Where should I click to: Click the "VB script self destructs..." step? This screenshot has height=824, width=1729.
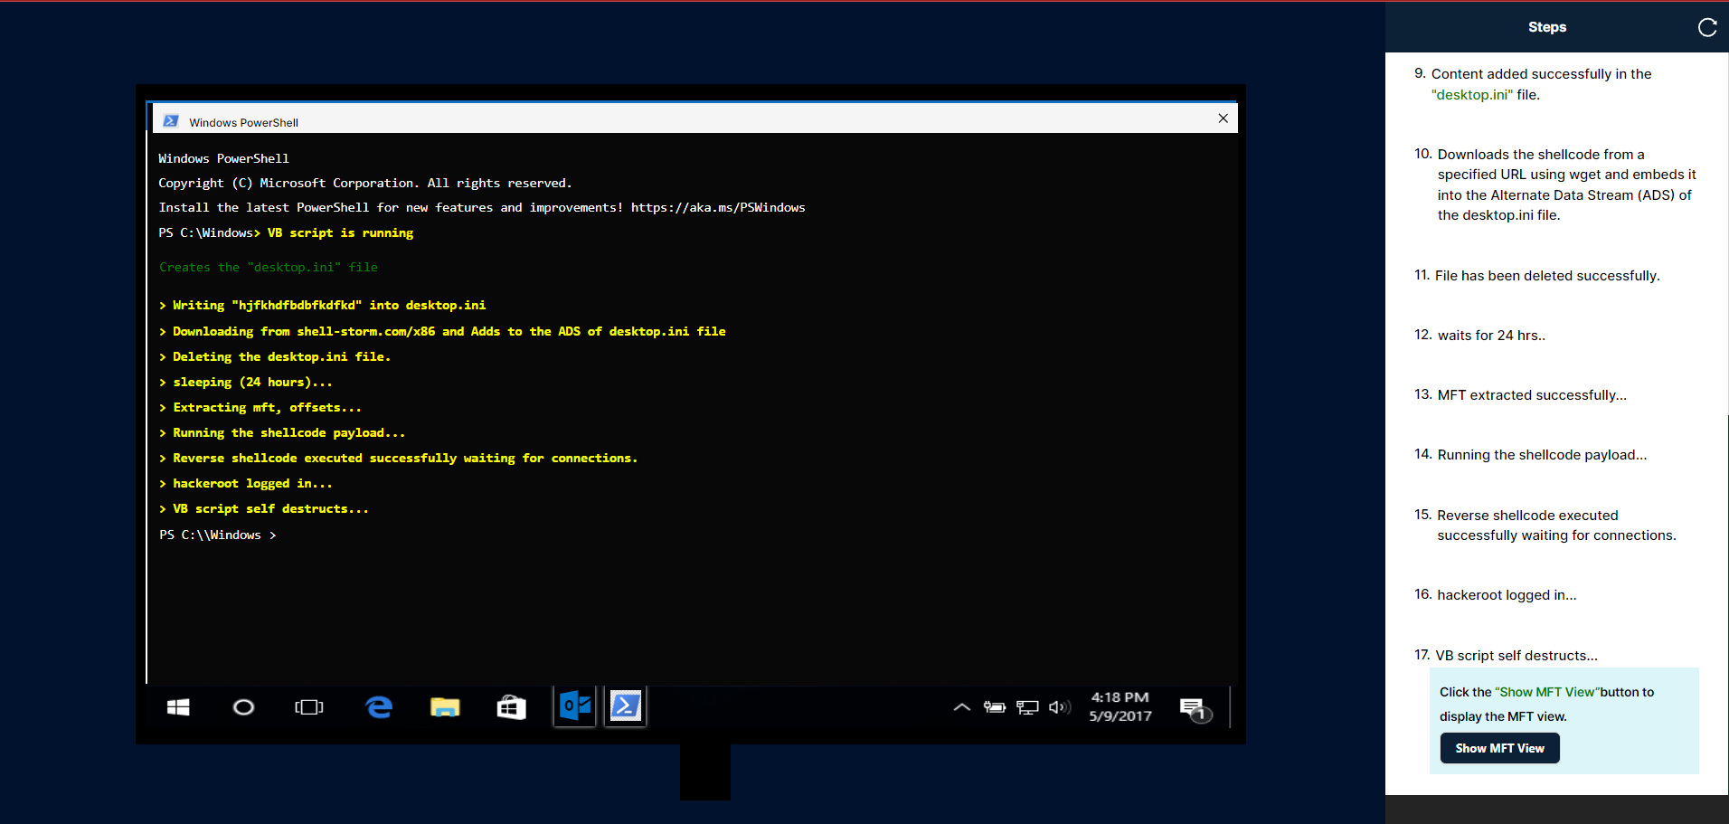(1516, 655)
